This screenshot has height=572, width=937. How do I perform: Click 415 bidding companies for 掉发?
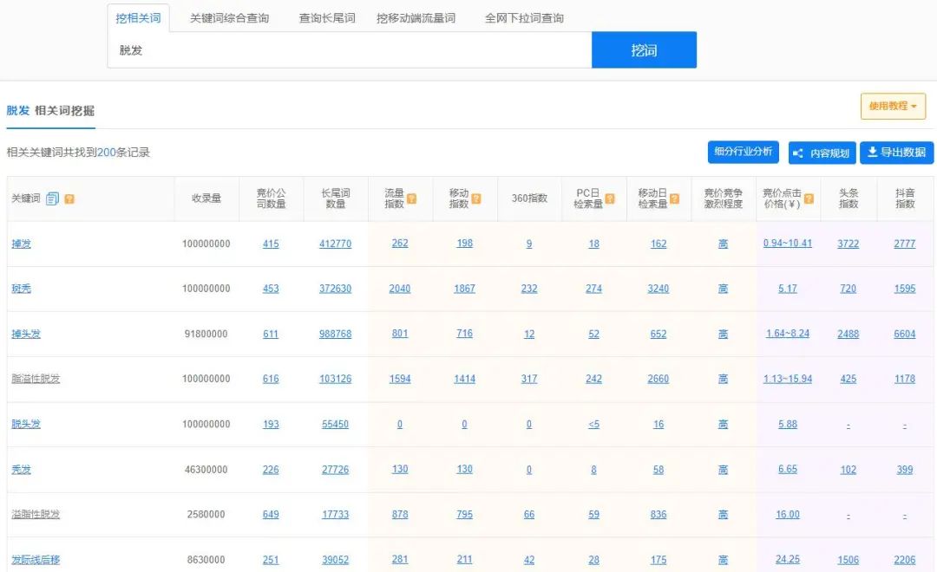tap(271, 244)
